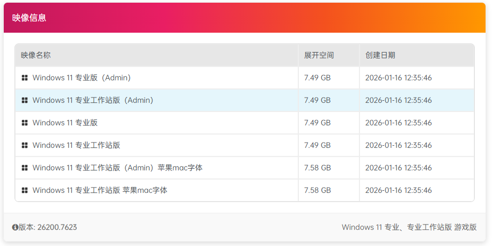This screenshot has width=492, height=246.
Task: Pick the Windows 11 专业工作站版 苹果mac字体 name
Action: coord(100,190)
